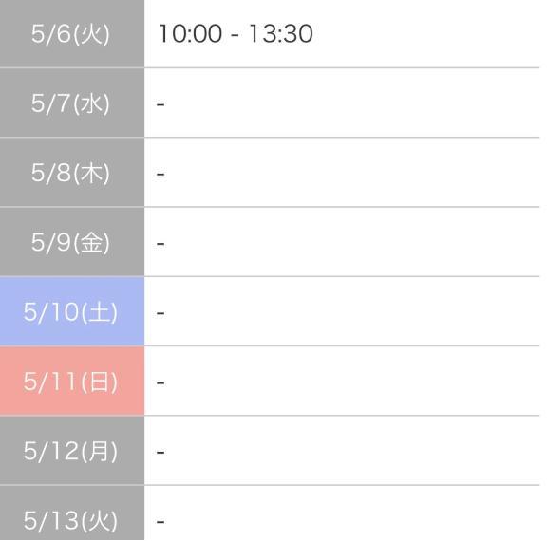Click the empty entry for 5/13(火)
Viewport: 547px width, 541px height.
(x=342, y=513)
